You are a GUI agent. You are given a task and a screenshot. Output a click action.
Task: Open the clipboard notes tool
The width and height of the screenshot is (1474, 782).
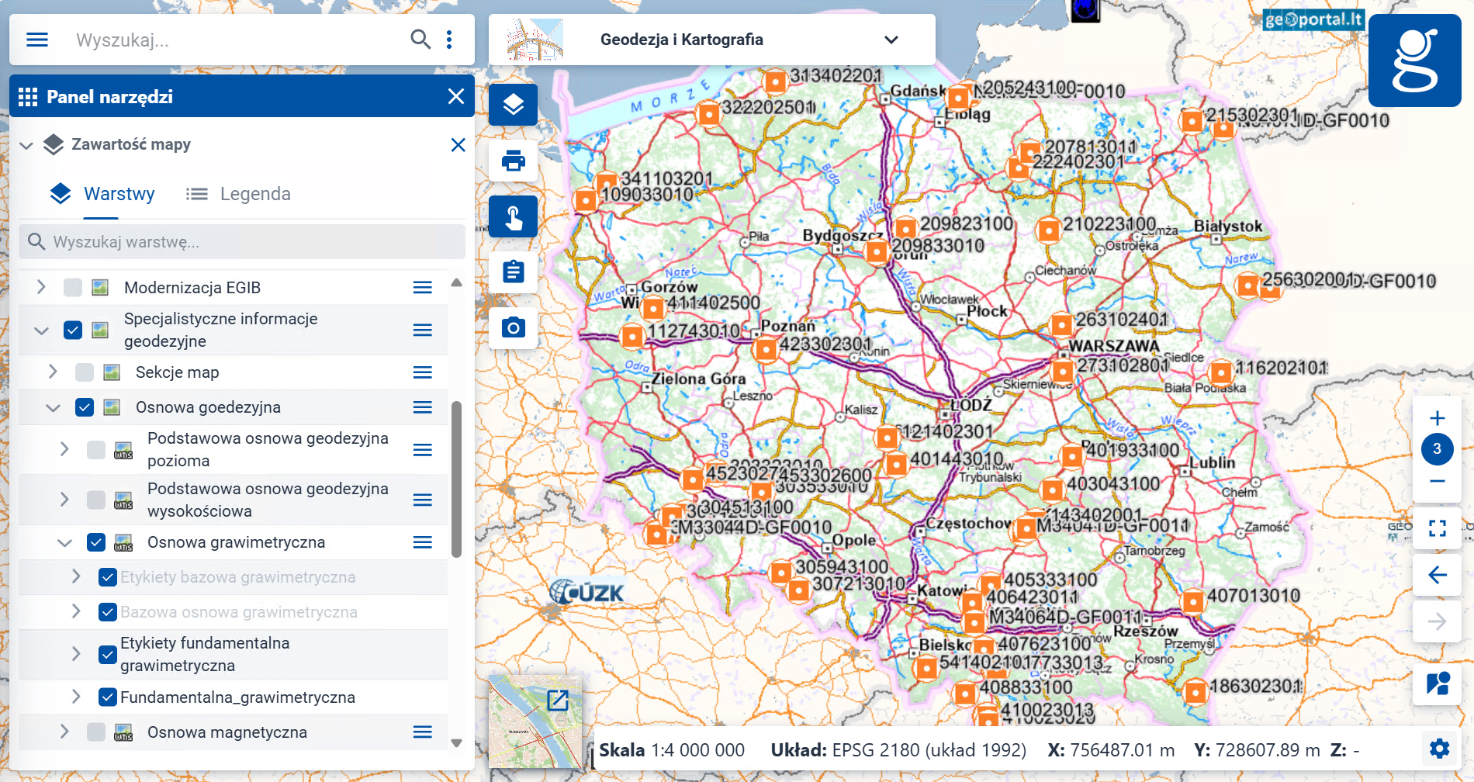click(x=513, y=272)
